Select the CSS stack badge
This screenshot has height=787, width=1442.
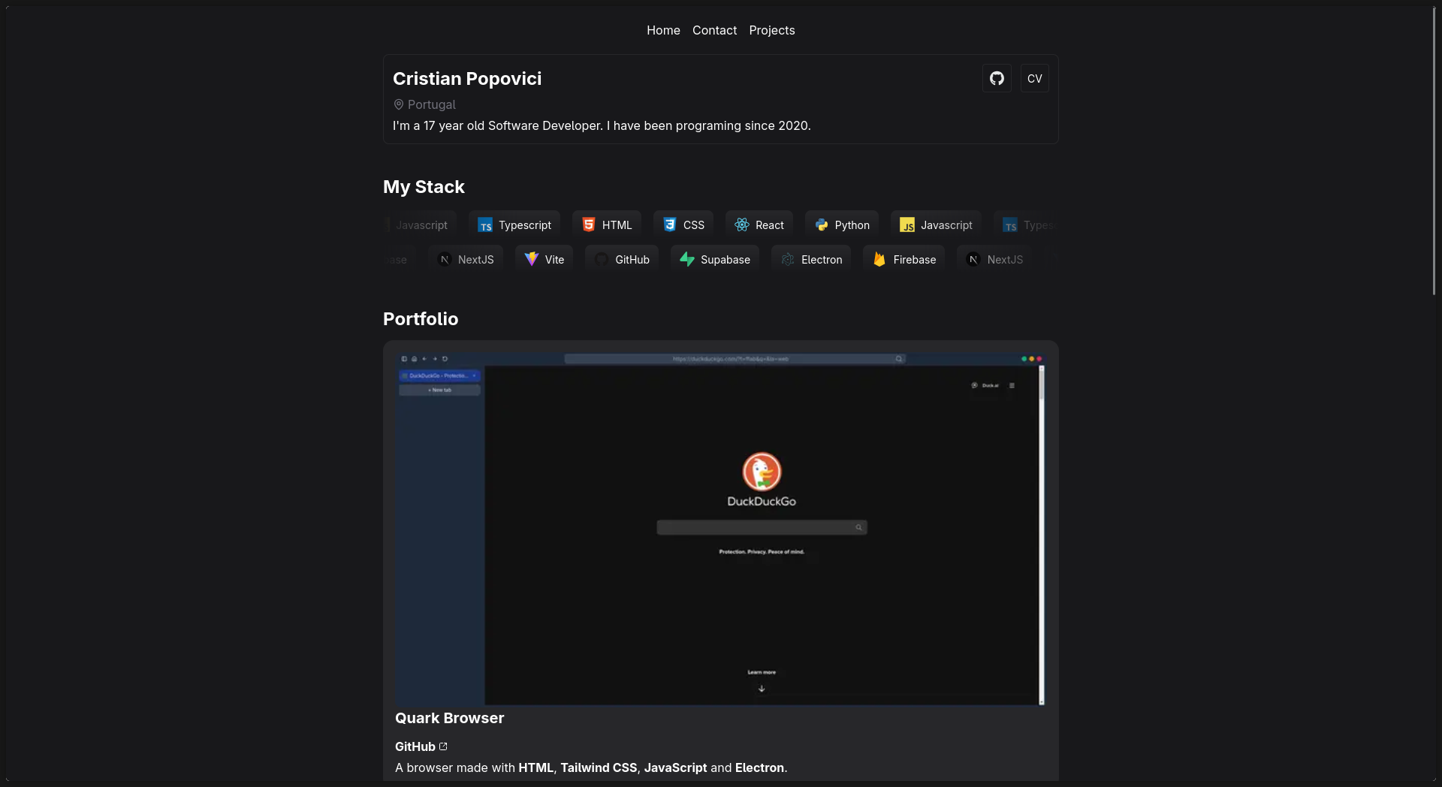point(683,224)
